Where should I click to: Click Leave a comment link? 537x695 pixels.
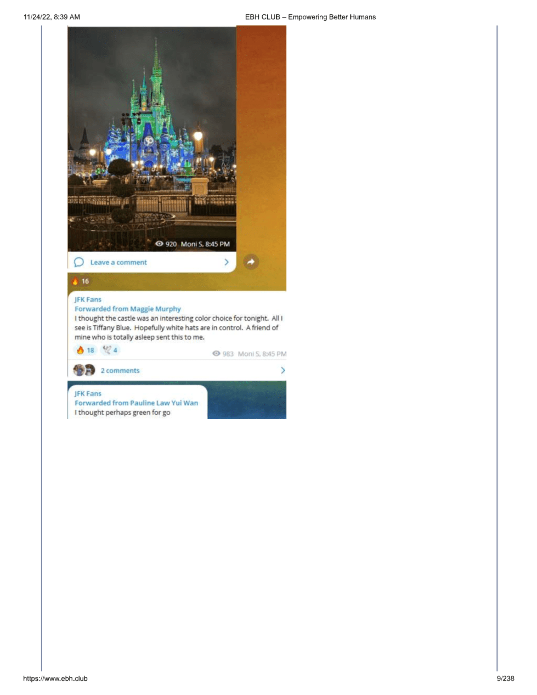pos(118,262)
